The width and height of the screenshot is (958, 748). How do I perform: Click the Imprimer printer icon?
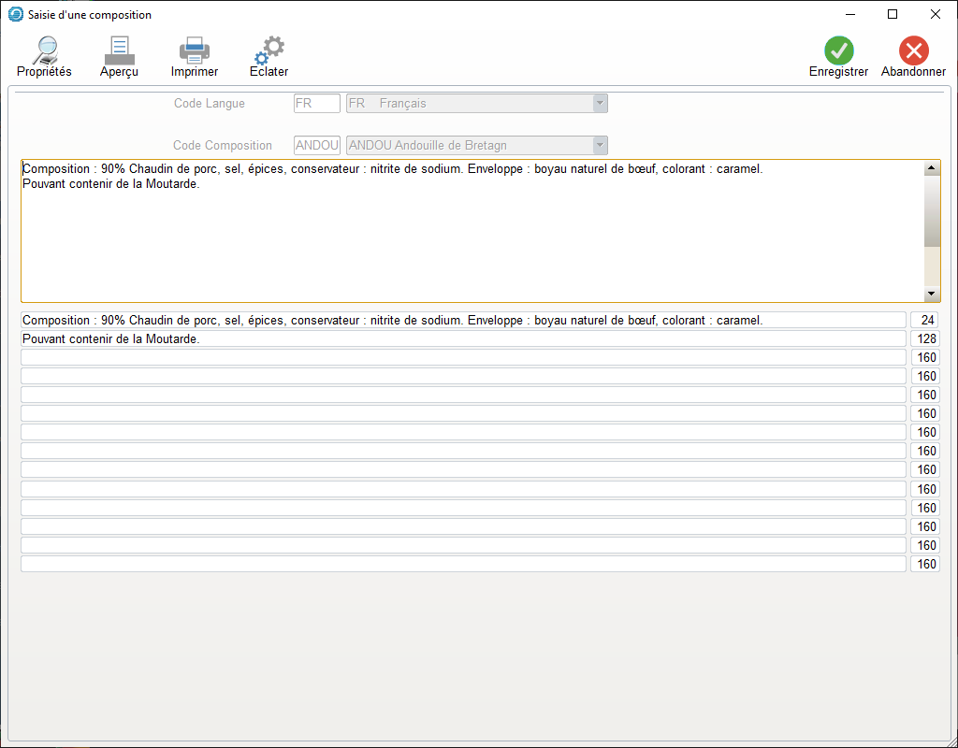tap(195, 50)
